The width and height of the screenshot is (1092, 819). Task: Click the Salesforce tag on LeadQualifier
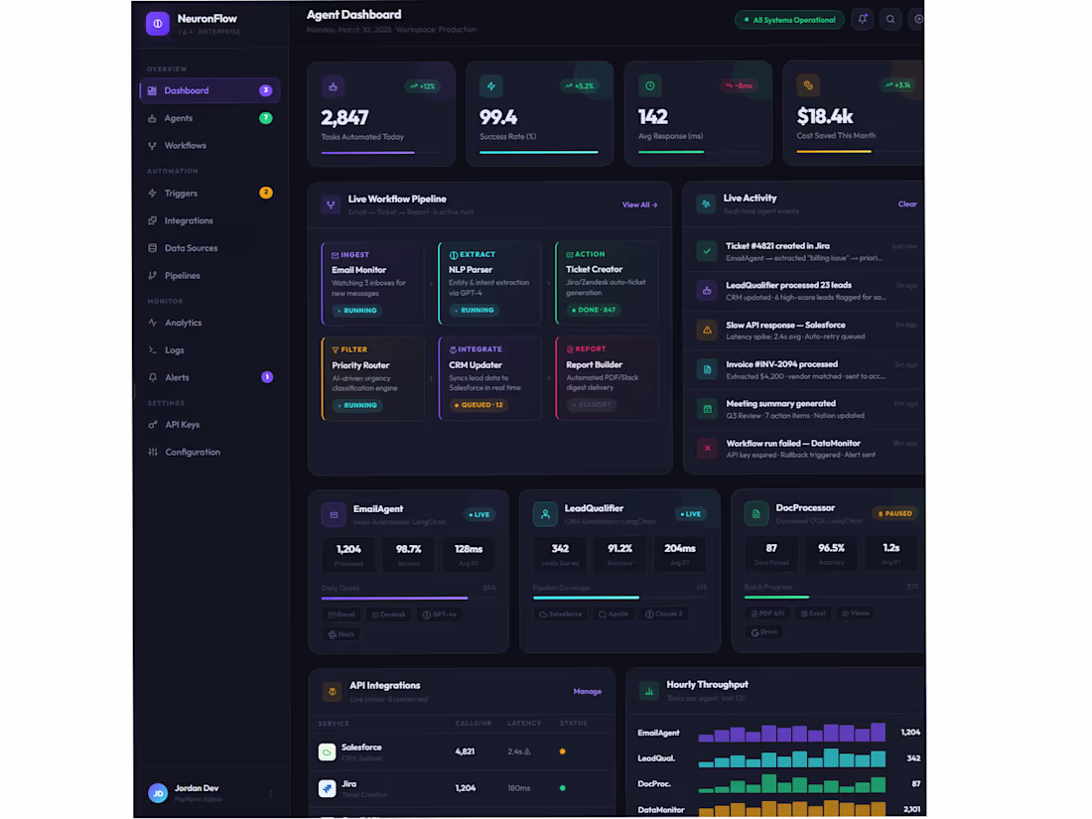click(x=561, y=614)
